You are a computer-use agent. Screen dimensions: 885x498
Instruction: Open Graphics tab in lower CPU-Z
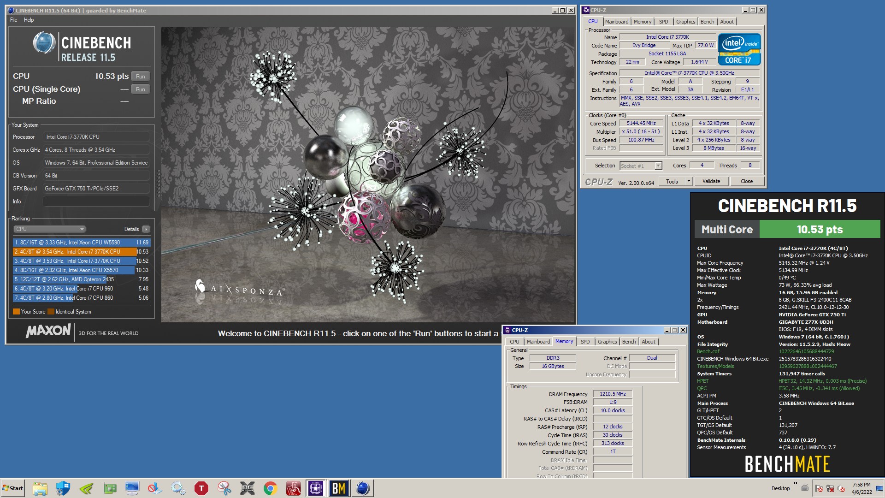tap(607, 342)
